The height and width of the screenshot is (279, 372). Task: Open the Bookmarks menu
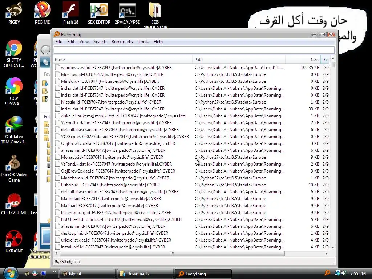point(122,42)
